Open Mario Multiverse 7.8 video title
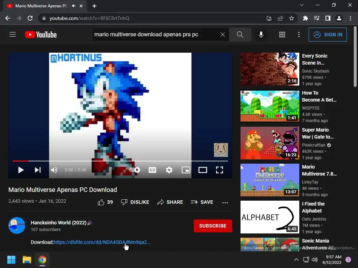The width and height of the screenshot is (358, 268). [x=319, y=170]
